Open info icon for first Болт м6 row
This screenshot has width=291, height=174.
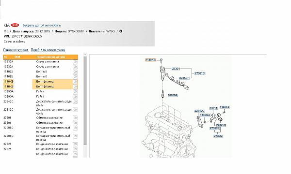[x=75, y=72]
